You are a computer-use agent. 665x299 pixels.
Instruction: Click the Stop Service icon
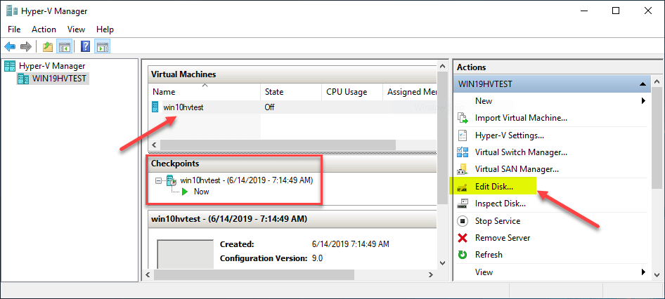tap(463, 221)
